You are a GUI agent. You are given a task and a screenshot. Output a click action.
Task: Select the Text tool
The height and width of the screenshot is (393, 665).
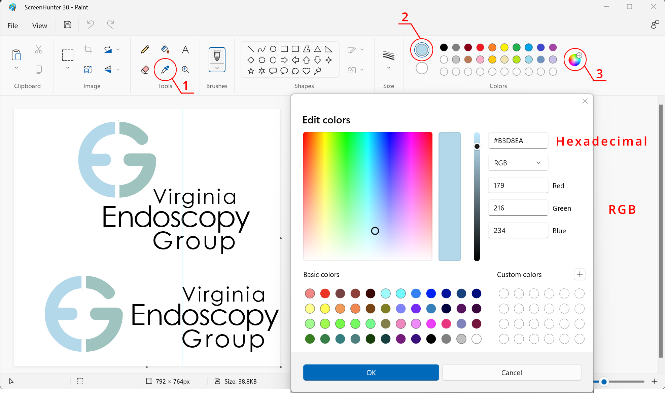tap(185, 49)
